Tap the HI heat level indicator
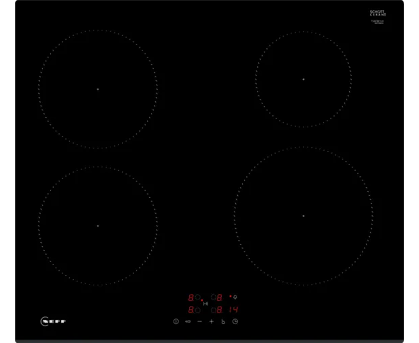This screenshot has height=343, width=419. pos(206,303)
